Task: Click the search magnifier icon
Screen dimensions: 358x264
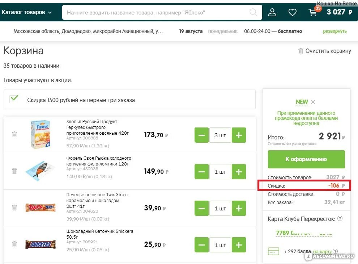Action: [253, 12]
